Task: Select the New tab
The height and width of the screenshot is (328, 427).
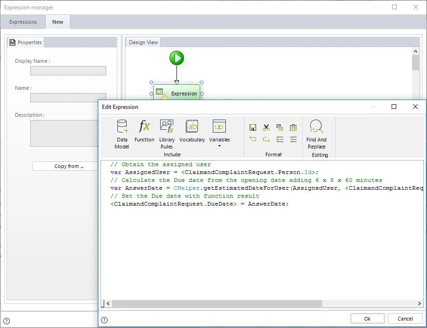Action: click(58, 22)
